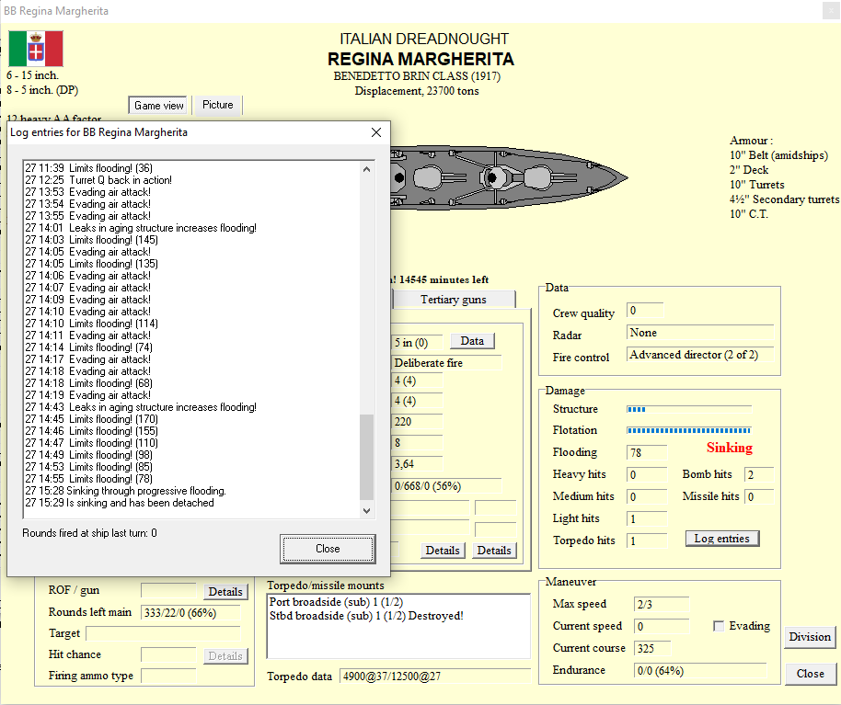Click the log list scroll-down arrow

(367, 510)
